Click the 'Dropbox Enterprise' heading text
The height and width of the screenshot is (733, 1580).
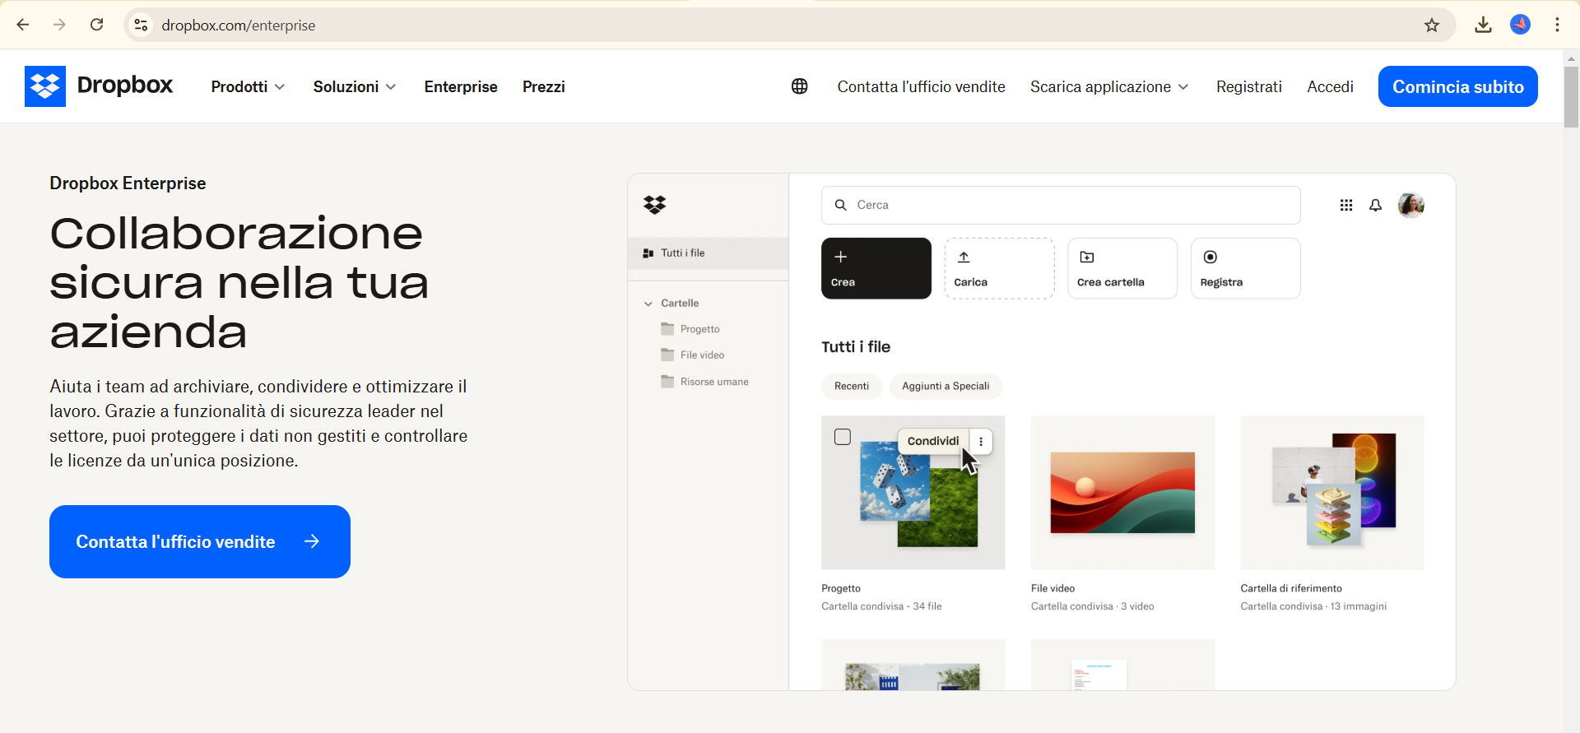click(128, 183)
